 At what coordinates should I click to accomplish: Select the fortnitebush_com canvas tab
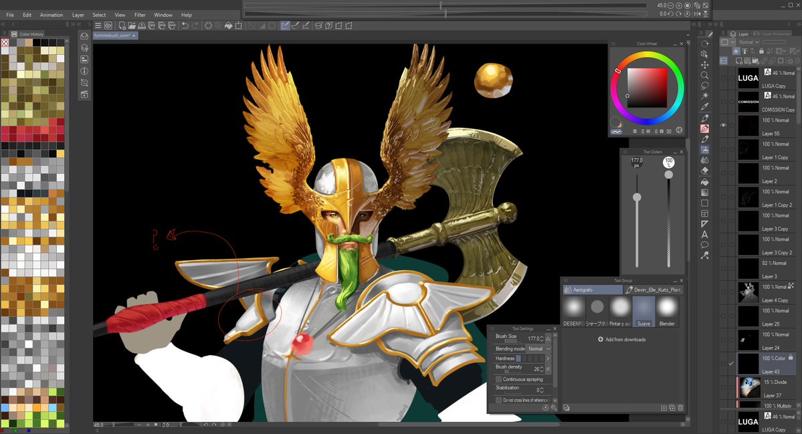114,35
